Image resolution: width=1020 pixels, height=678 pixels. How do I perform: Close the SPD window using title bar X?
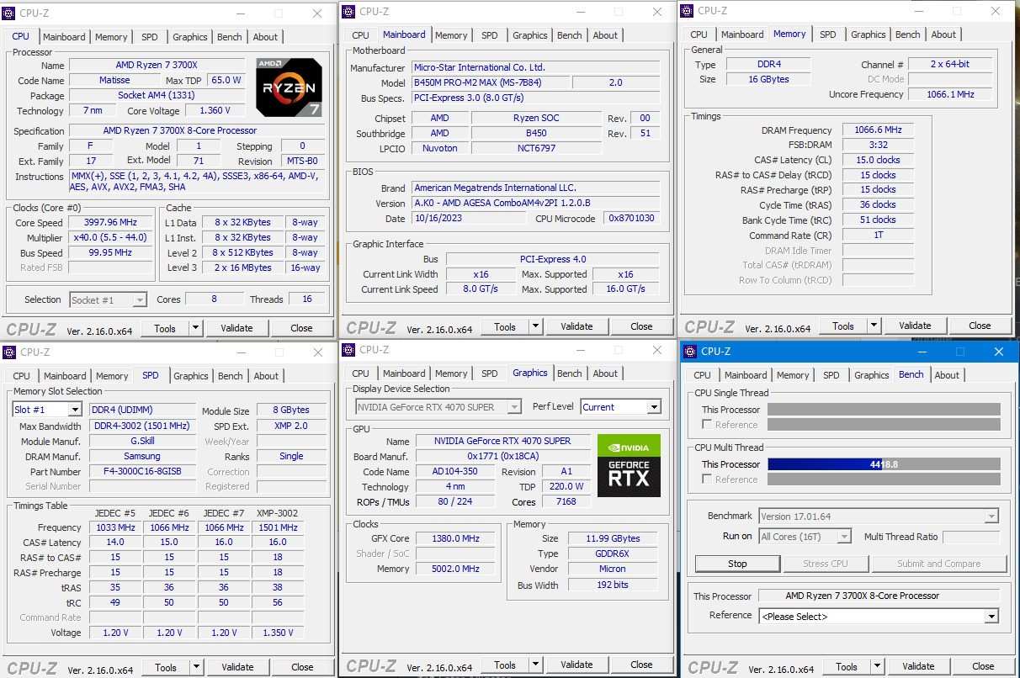tap(318, 352)
